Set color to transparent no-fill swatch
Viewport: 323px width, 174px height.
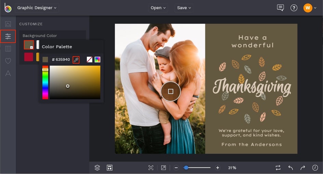tap(89, 60)
